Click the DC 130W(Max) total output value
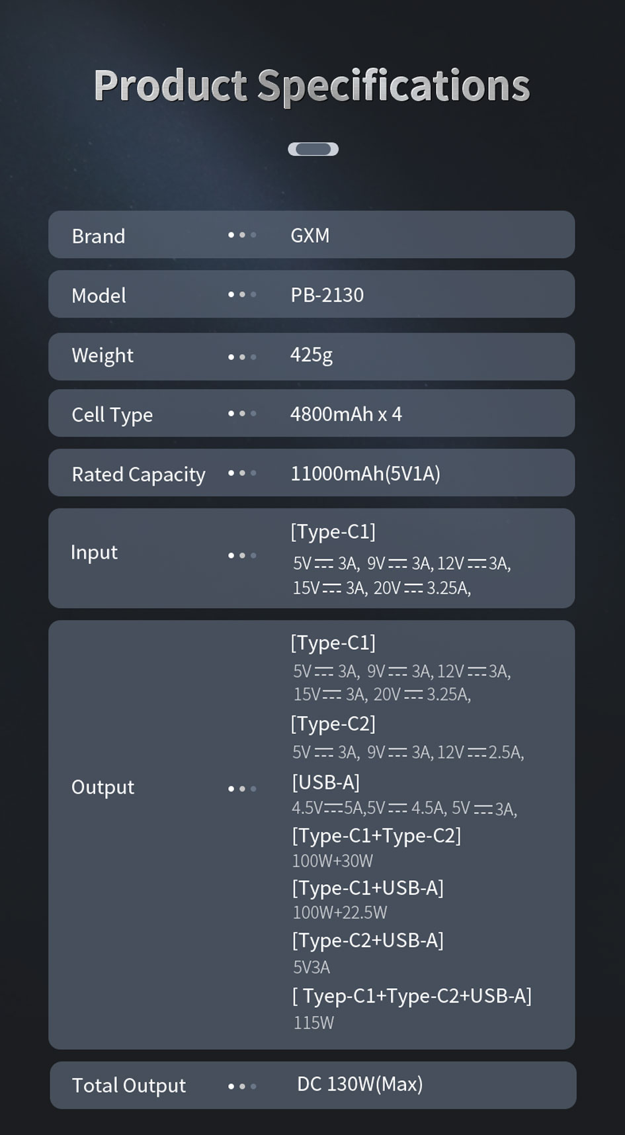625x1135 pixels. coord(360,1084)
